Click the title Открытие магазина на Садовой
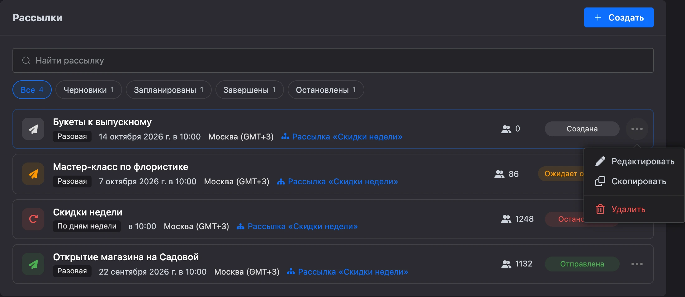 click(126, 257)
